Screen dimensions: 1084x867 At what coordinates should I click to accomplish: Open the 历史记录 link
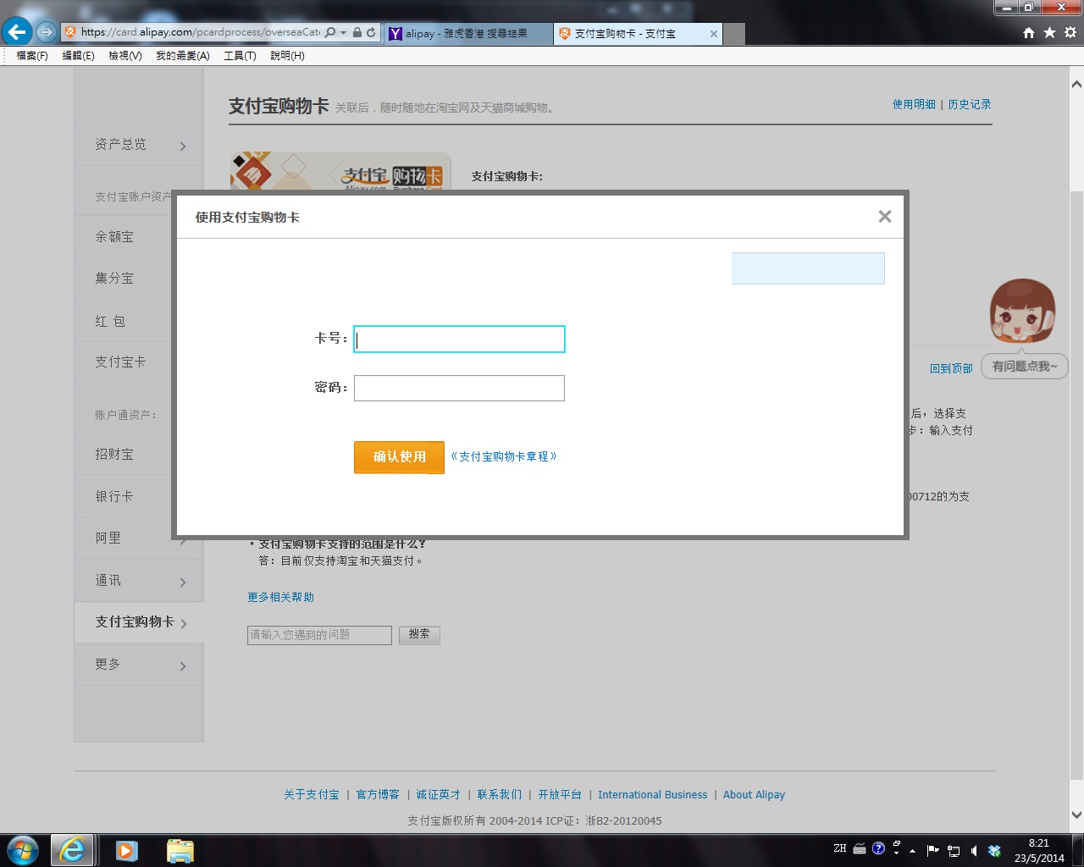(x=970, y=104)
